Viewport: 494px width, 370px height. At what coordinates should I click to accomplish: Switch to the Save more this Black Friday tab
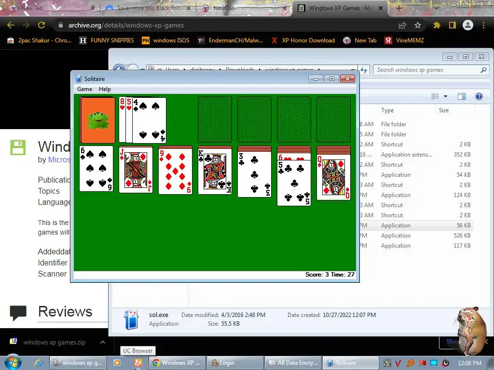coord(148,8)
